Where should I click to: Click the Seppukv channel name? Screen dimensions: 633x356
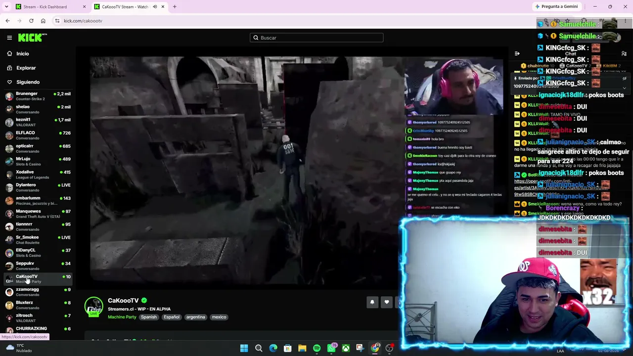point(25,263)
